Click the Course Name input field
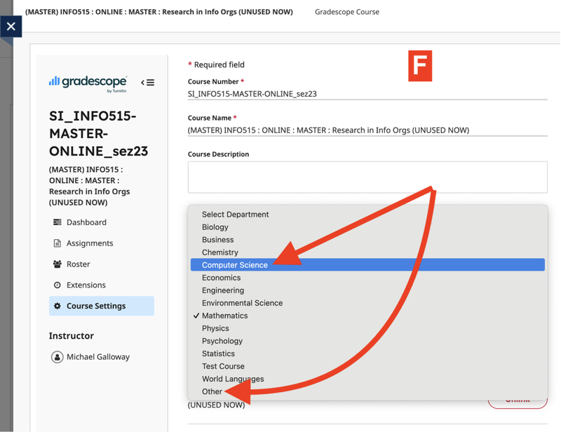Viewport: 561px width, 432px height. point(367,130)
